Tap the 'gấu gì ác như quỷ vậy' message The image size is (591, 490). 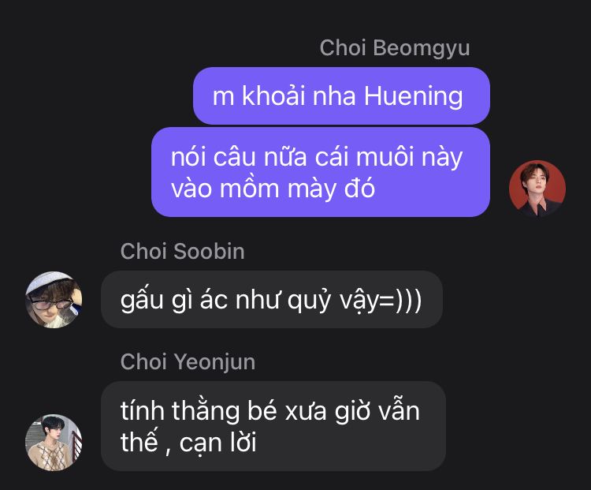click(x=272, y=300)
